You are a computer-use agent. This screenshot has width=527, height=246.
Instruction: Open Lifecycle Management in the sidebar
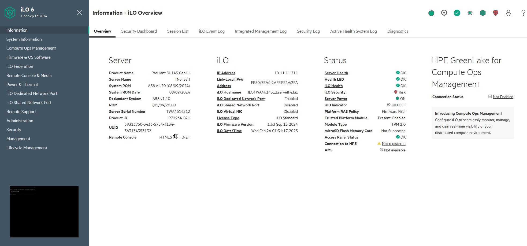pyautogui.click(x=27, y=148)
